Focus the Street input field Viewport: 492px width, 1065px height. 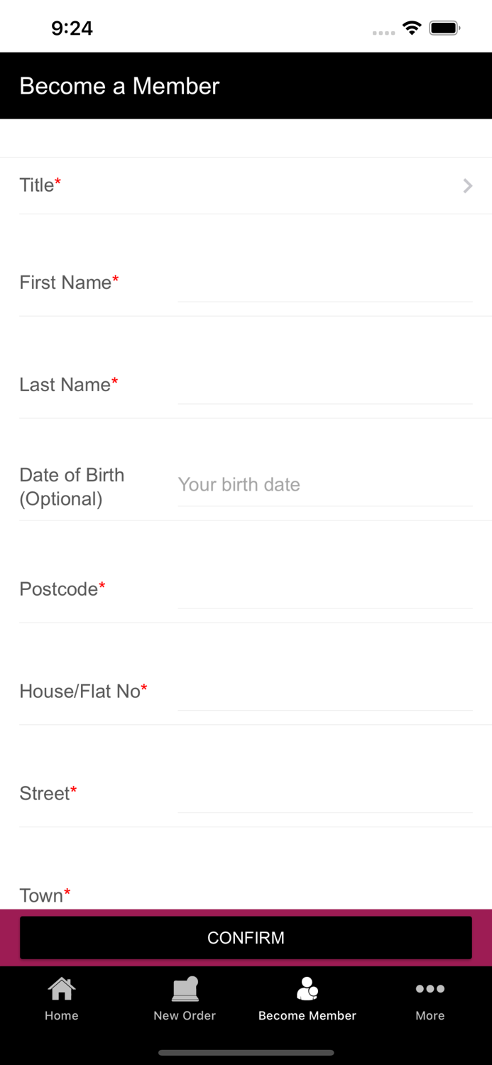324,794
